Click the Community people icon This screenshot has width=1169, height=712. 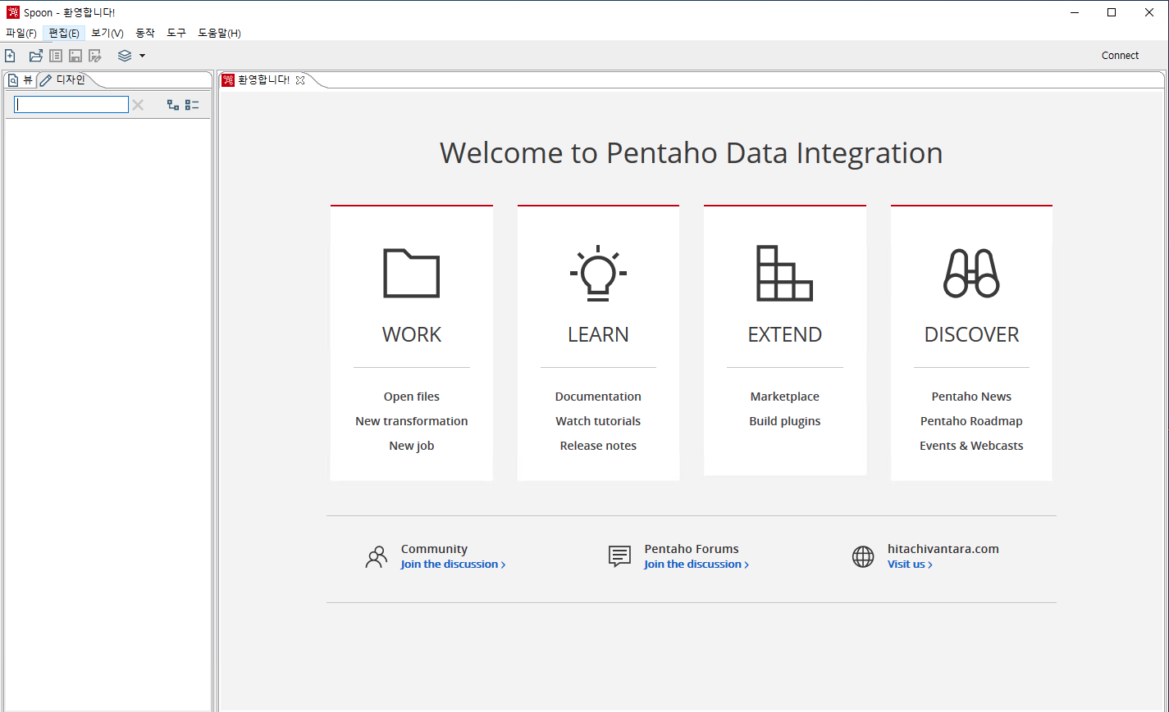pyautogui.click(x=376, y=557)
